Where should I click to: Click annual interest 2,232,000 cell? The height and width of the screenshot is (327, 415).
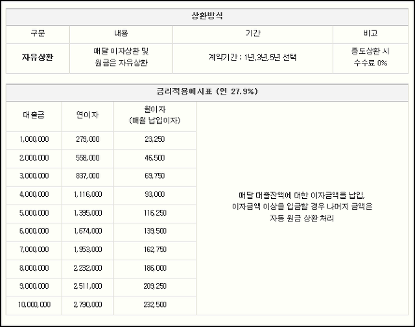coord(88,269)
